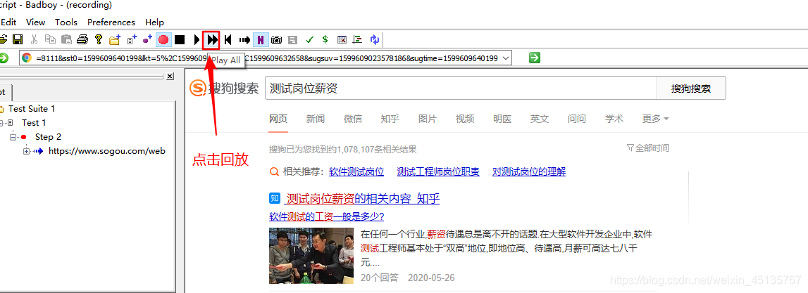Switch to the 图片 tab
Image resolution: width=808 pixels, height=293 pixels.
(428, 119)
